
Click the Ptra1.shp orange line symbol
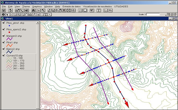click(9, 45)
